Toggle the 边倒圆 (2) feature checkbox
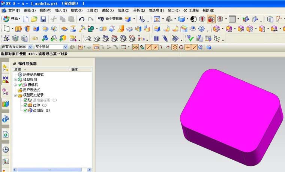 point(25,110)
